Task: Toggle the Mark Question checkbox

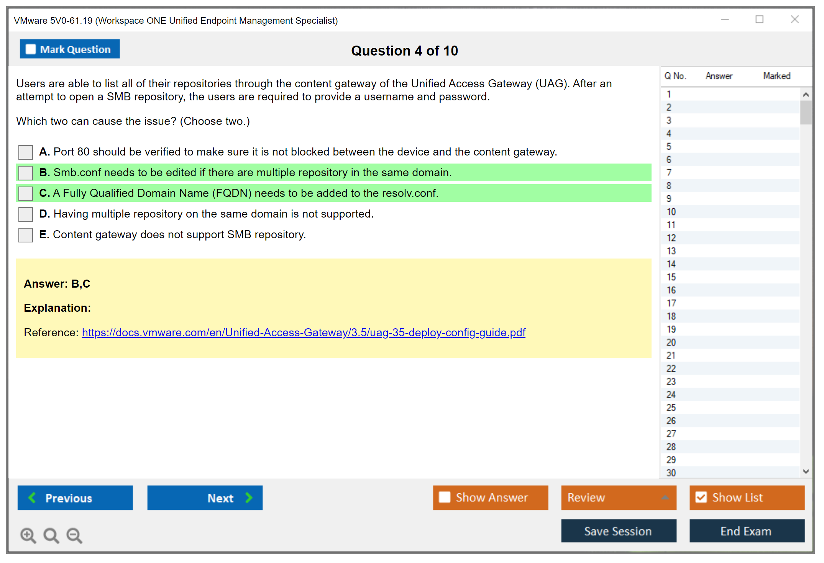Action: click(x=31, y=49)
